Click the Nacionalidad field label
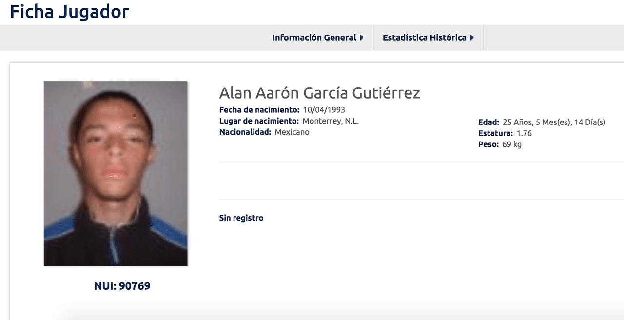 (245, 132)
